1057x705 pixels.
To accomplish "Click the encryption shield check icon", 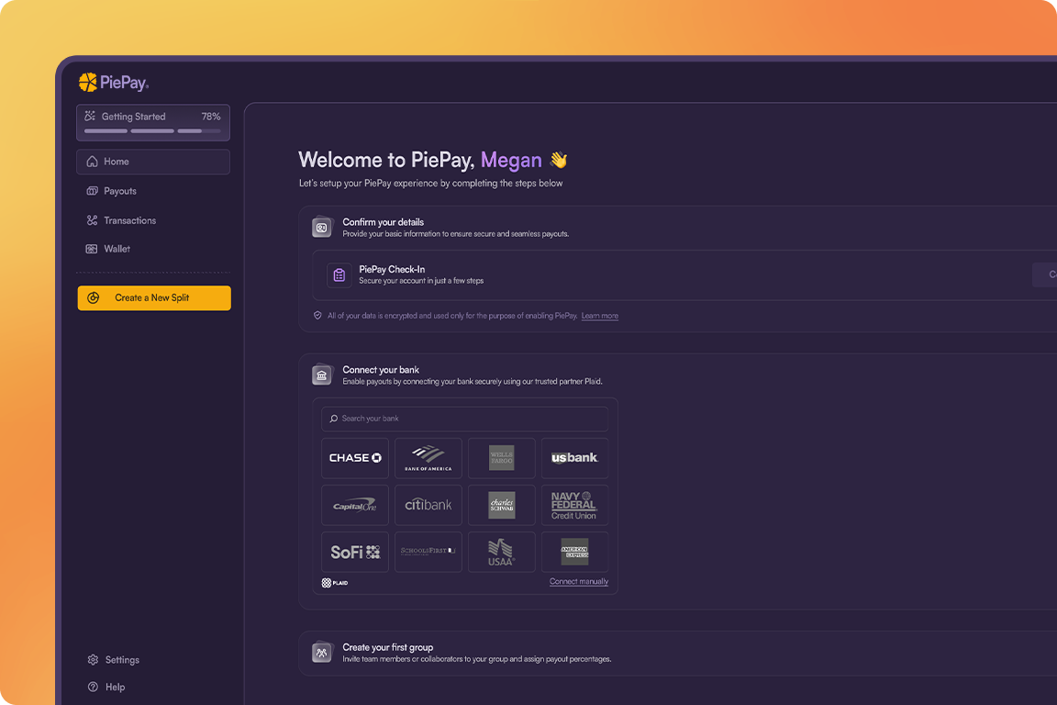I will pos(317,315).
